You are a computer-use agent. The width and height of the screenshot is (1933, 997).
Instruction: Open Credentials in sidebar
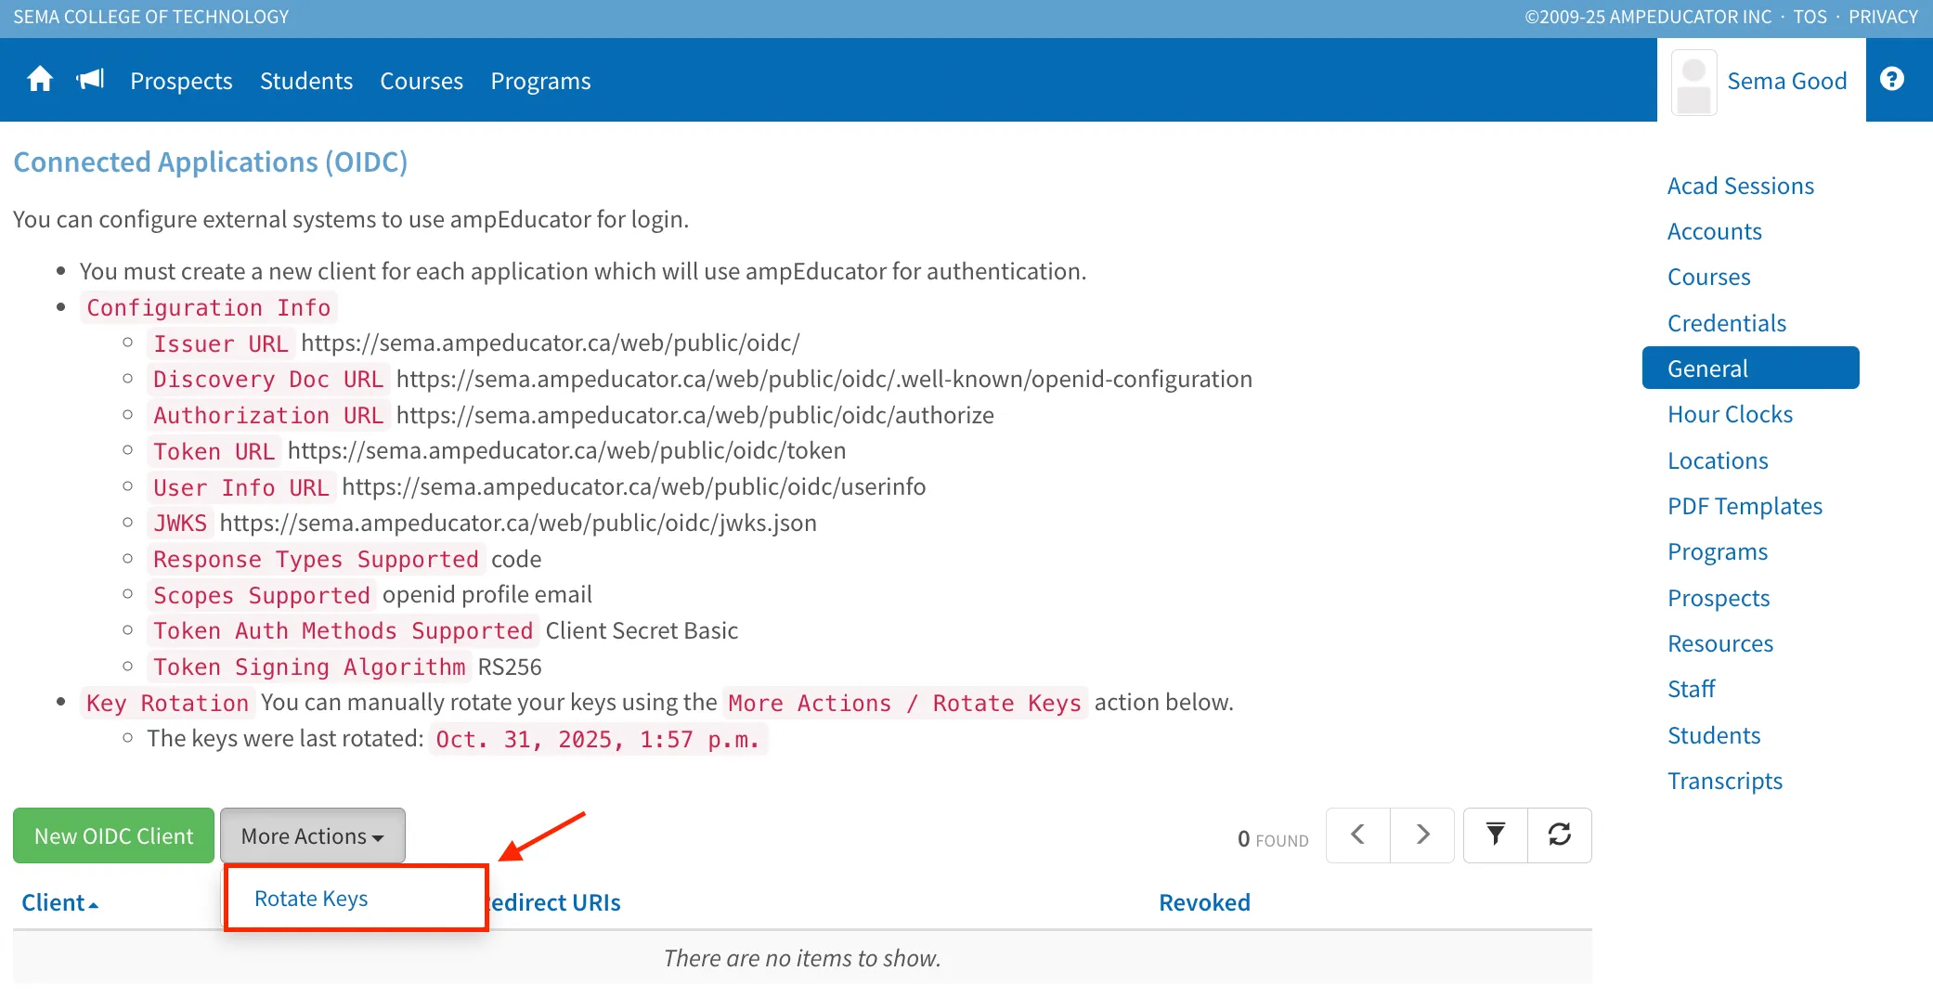[x=1726, y=323]
